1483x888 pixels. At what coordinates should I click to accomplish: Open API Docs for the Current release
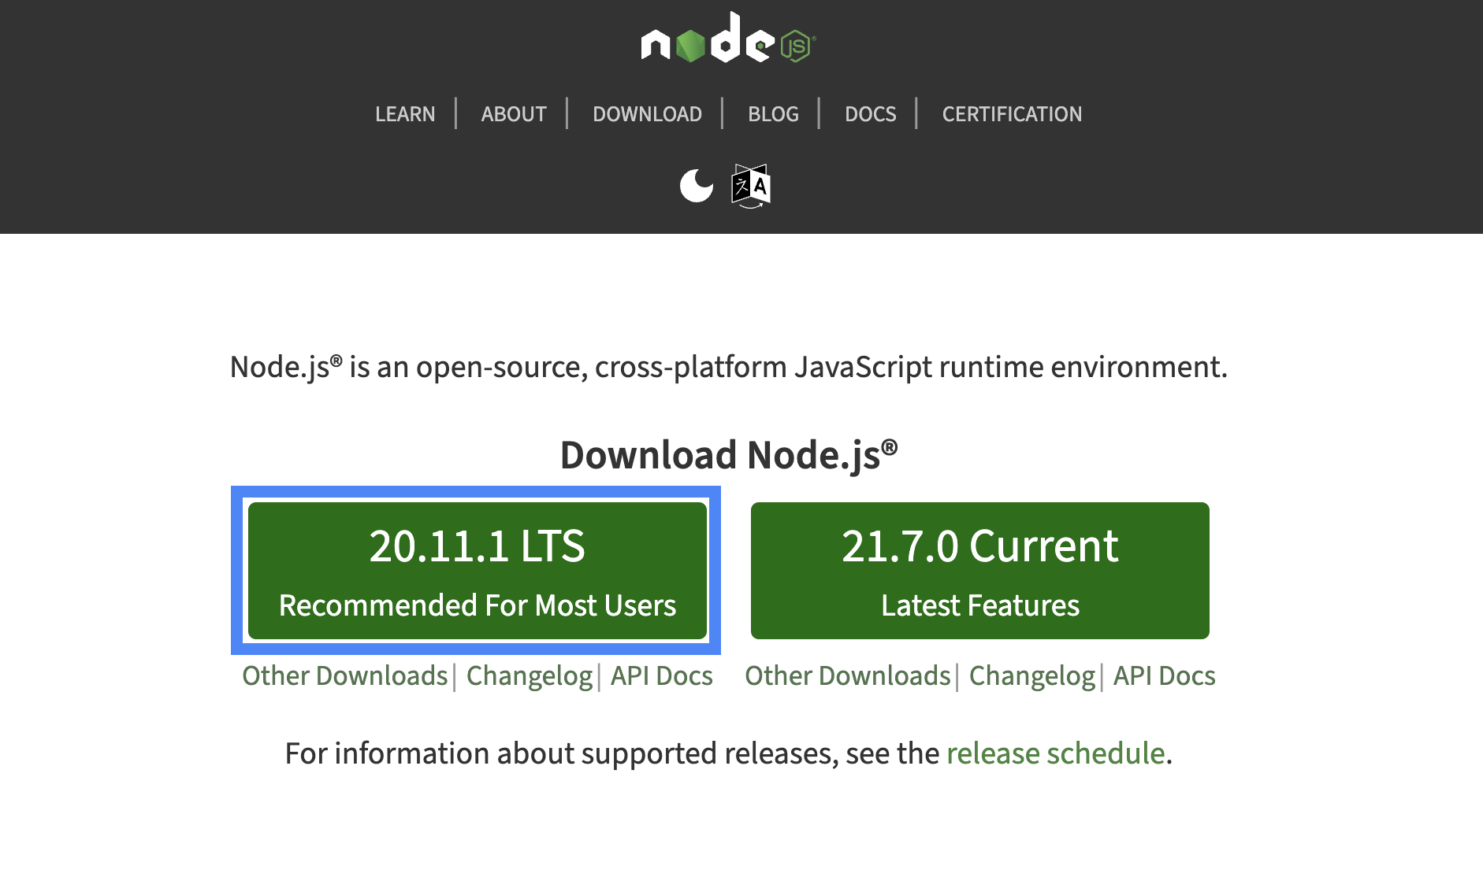(x=1165, y=675)
